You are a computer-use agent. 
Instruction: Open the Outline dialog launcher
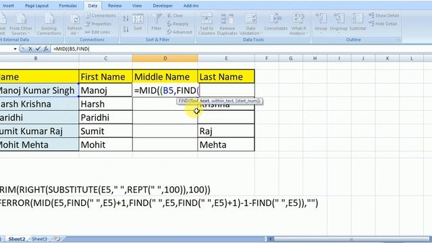tap(398, 40)
